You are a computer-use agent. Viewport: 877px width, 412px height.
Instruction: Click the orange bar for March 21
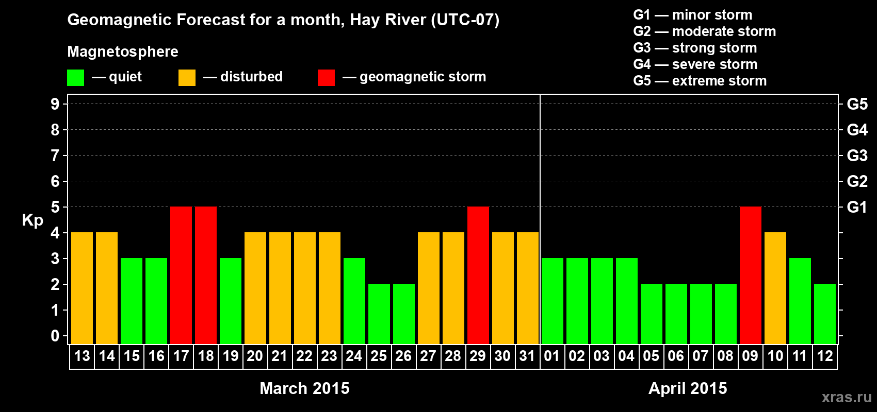(x=280, y=288)
